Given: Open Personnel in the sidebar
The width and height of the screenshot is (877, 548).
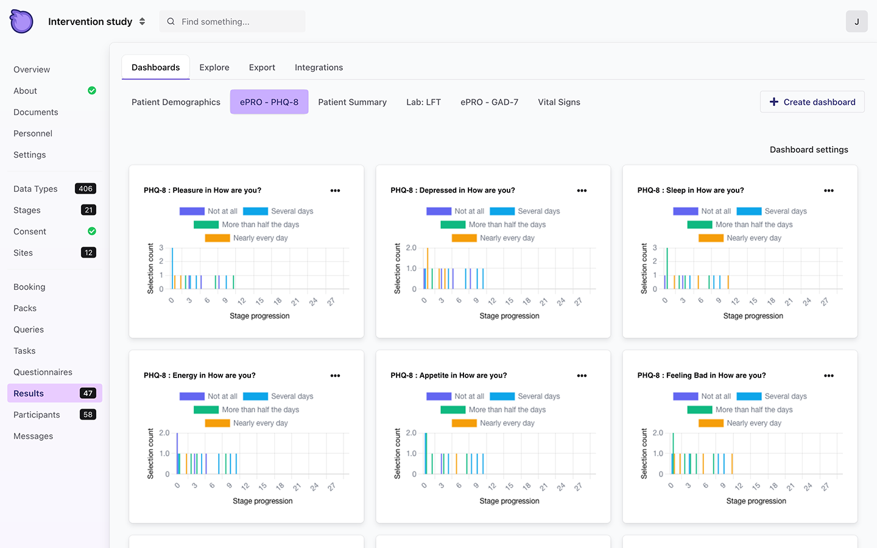Looking at the screenshot, I should point(33,133).
